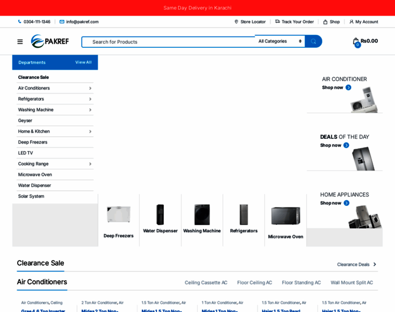Select the Washing Machine category image

point(202,214)
